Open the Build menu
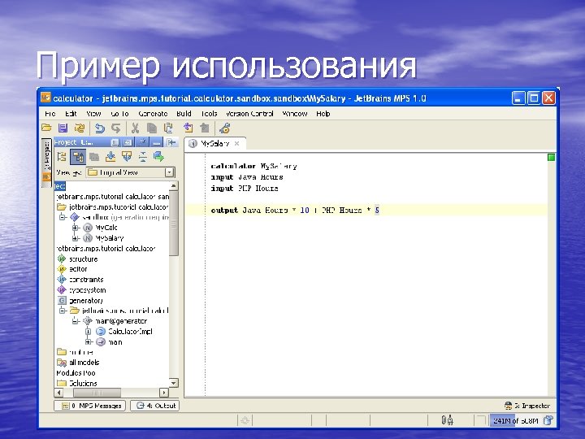The width and height of the screenshot is (585, 439). pos(184,114)
